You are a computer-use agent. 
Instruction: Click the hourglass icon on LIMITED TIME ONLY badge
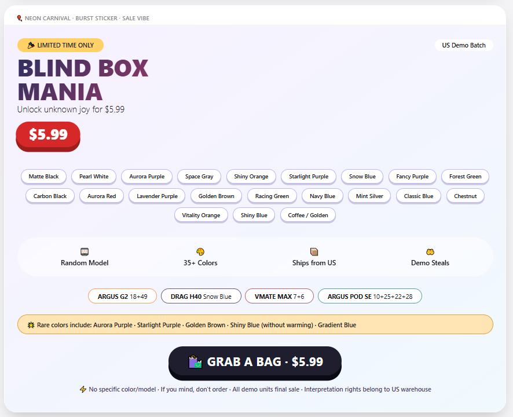(31, 45)
